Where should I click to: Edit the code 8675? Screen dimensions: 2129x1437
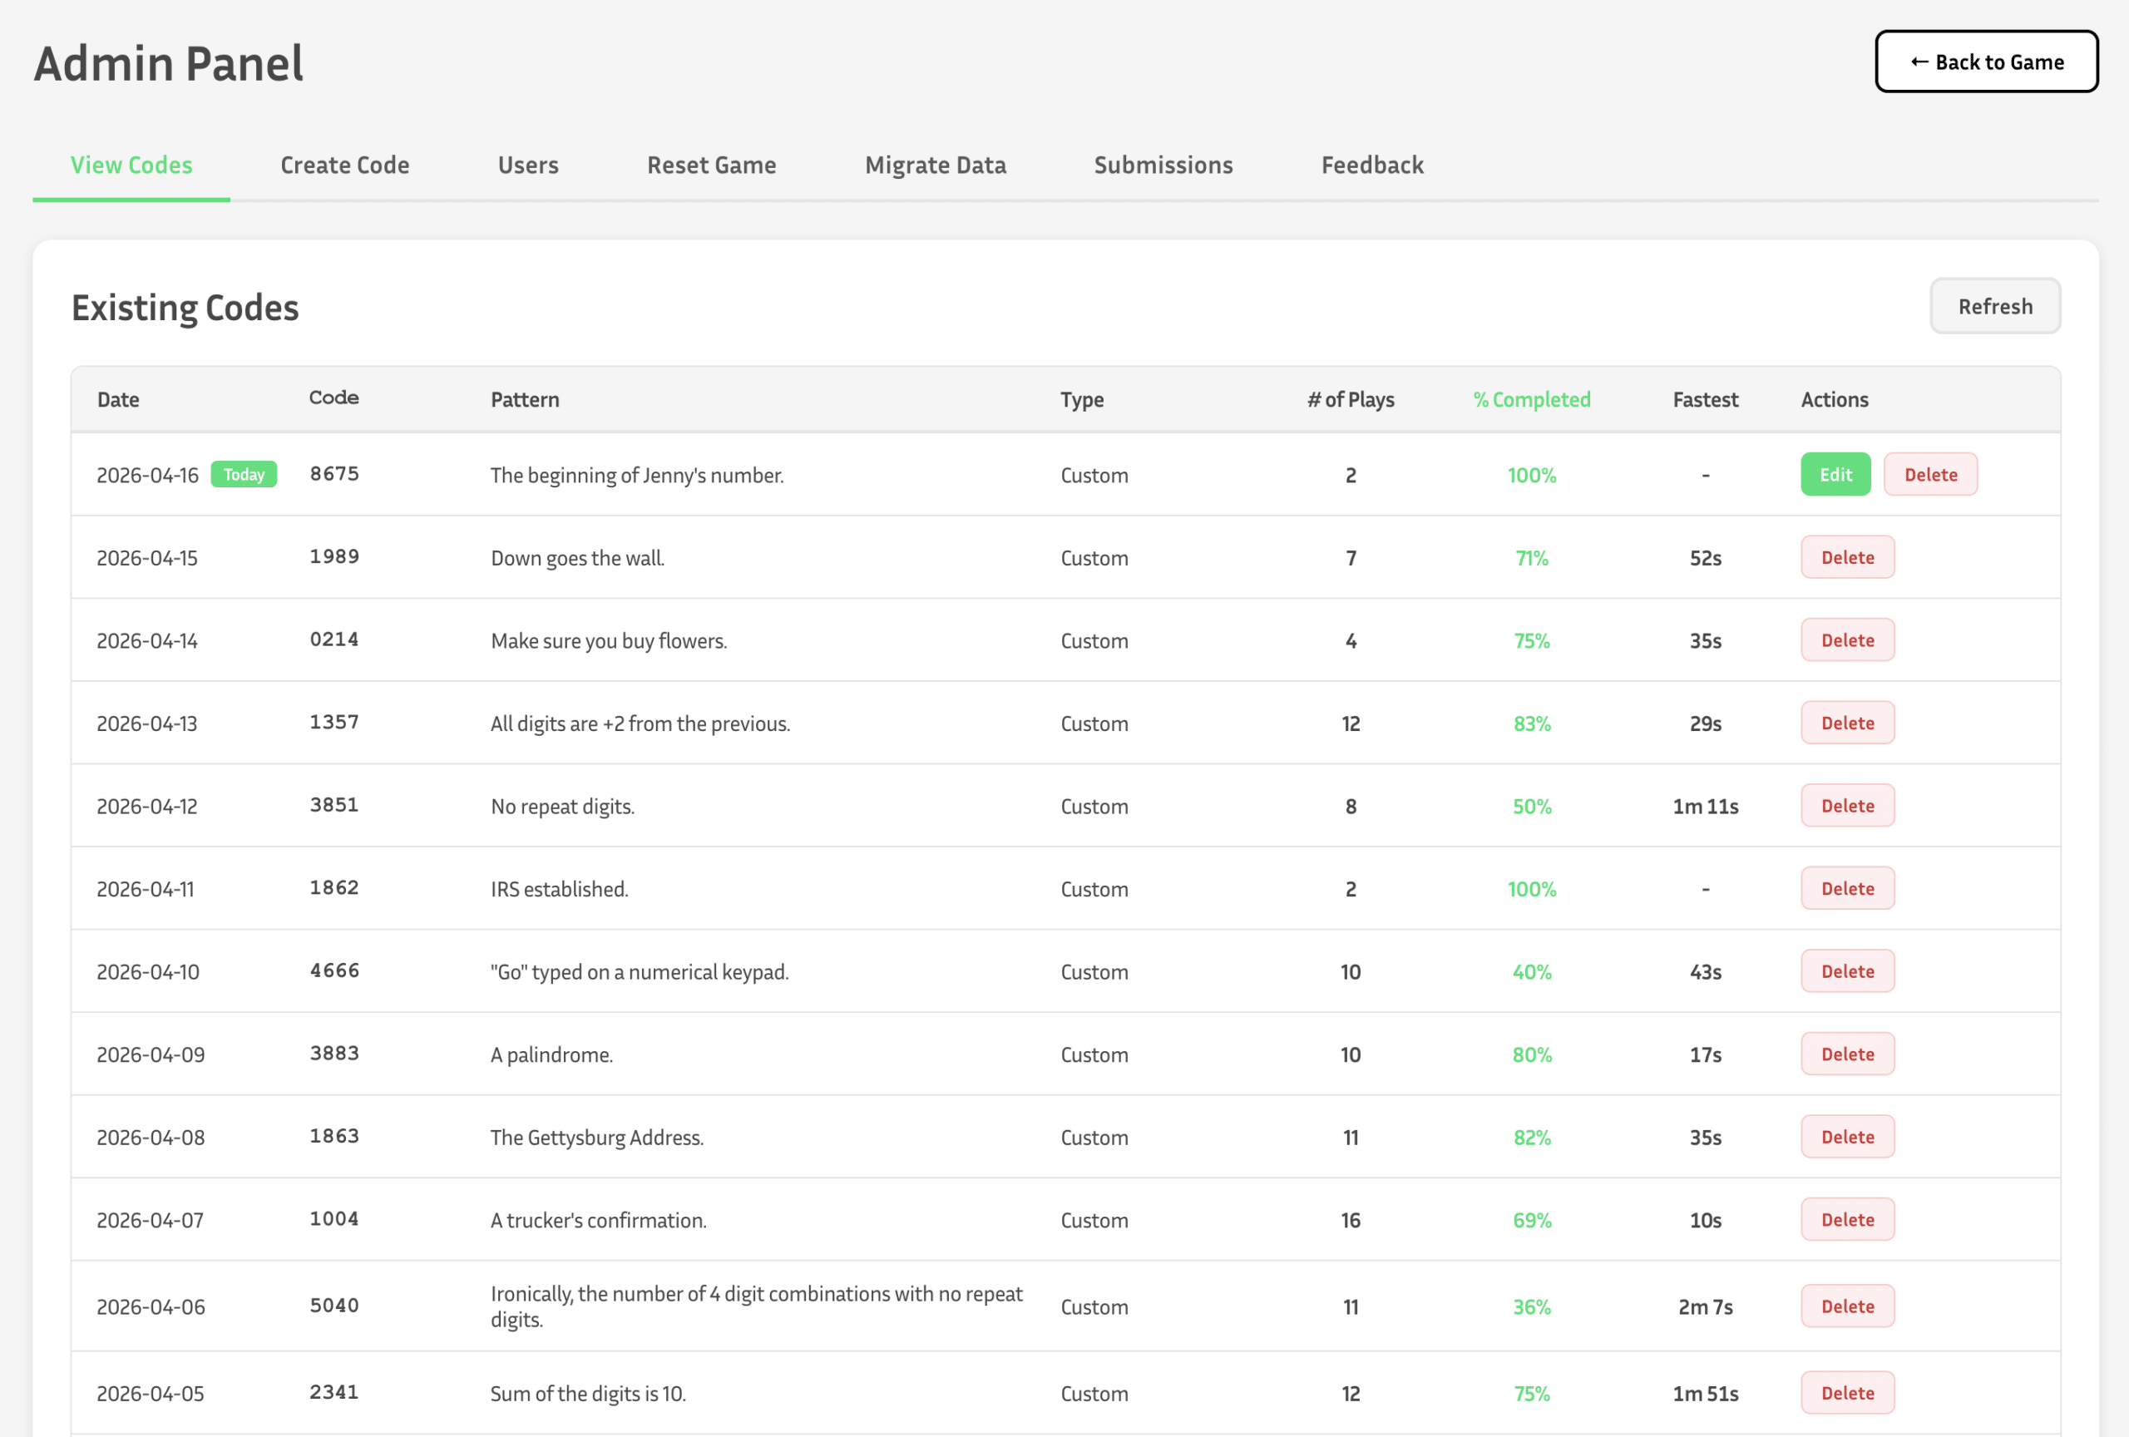click(x=1834, y=474)
